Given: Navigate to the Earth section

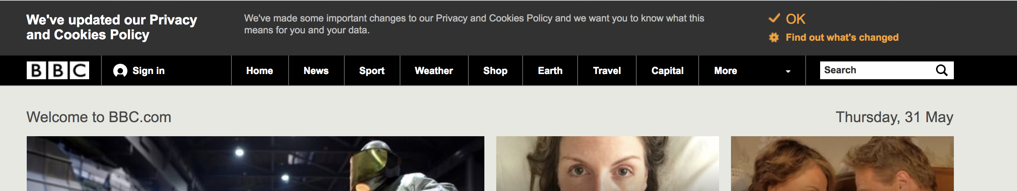Looking at the screenshot, I should tap(550, 71).
